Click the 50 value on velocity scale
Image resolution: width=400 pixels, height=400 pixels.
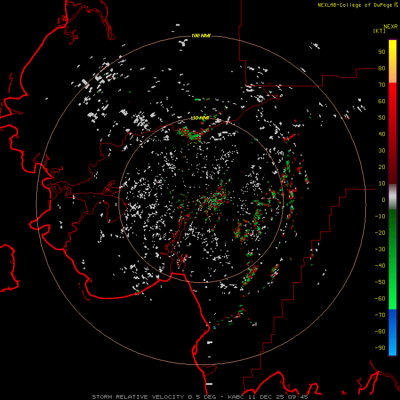coord(382,118)
